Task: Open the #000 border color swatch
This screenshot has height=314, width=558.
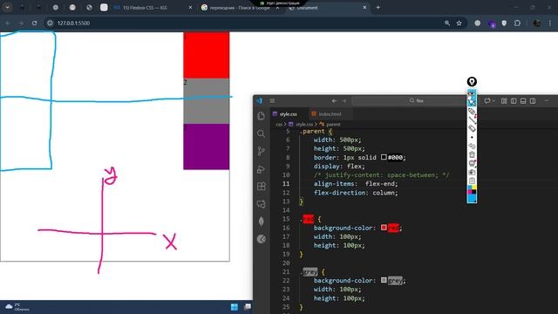Action: click(384, 157)
